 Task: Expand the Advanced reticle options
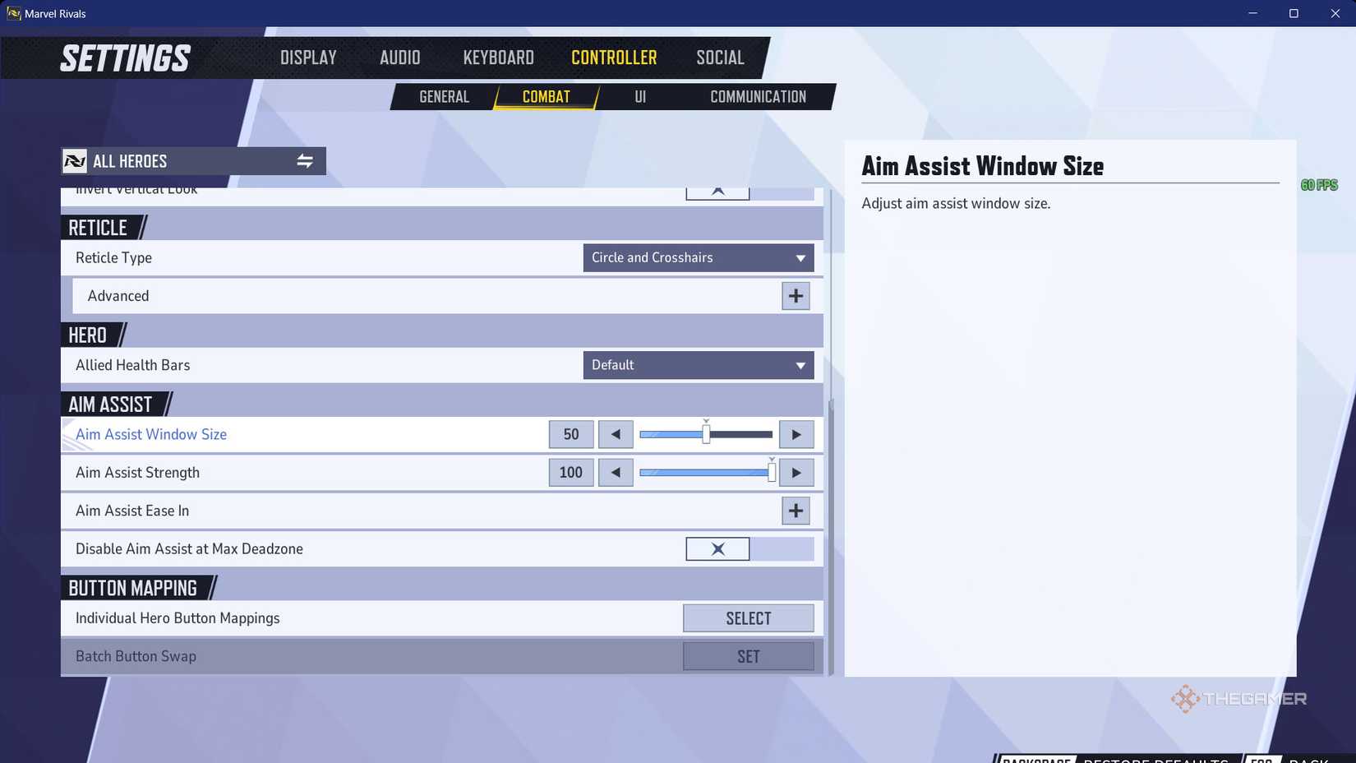796,296
